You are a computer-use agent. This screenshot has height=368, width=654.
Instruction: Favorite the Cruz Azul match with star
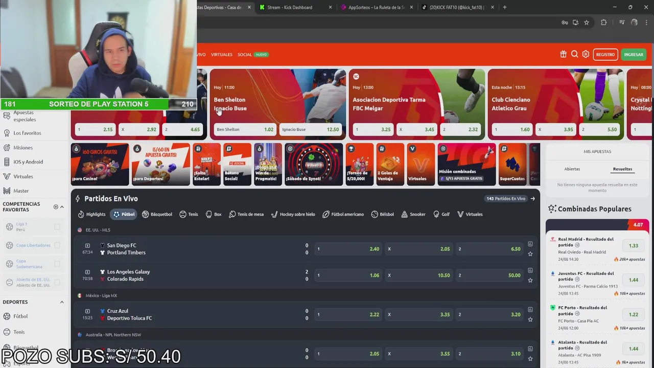(530, 319)
